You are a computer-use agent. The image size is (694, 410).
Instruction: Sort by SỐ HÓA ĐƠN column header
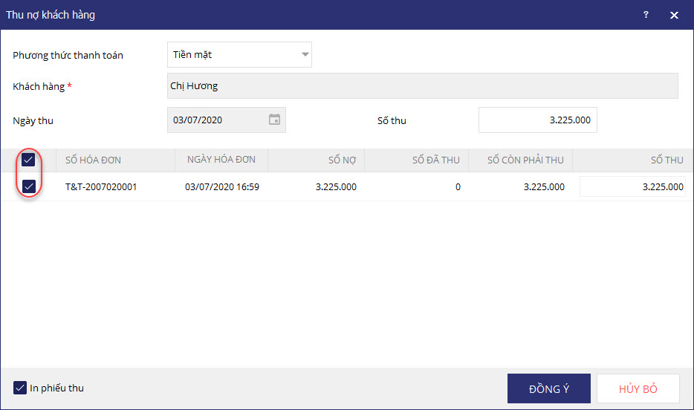[x=93, y=160]
